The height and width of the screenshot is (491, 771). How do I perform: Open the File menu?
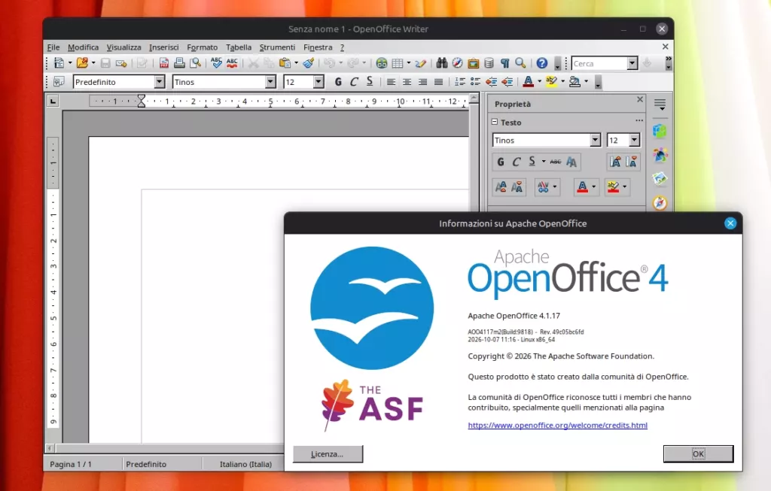(x=53, y=47)
